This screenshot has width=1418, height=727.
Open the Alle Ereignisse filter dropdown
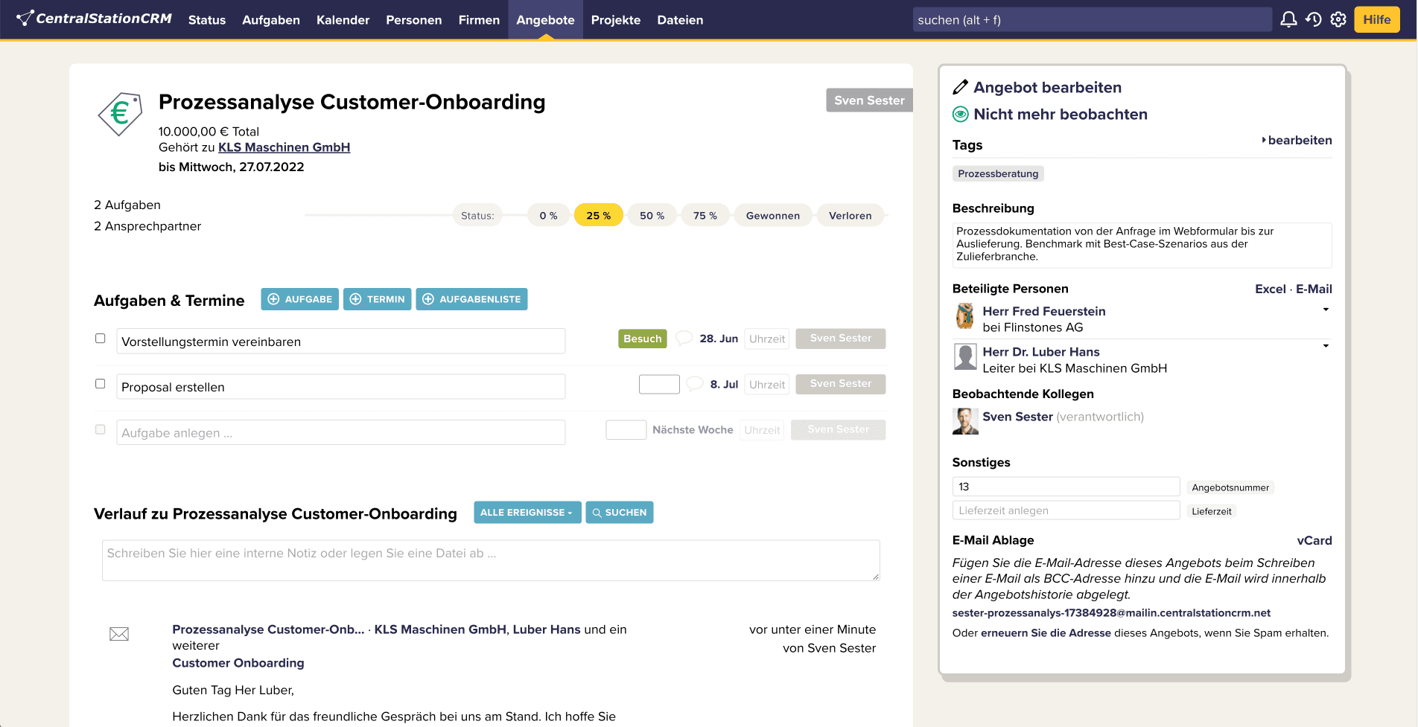pos(527,513)
